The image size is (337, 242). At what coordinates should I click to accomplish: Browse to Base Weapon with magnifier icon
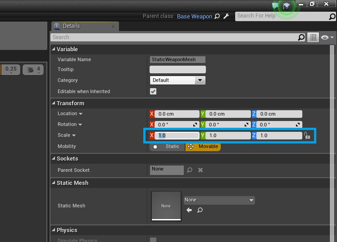[217, 16]
